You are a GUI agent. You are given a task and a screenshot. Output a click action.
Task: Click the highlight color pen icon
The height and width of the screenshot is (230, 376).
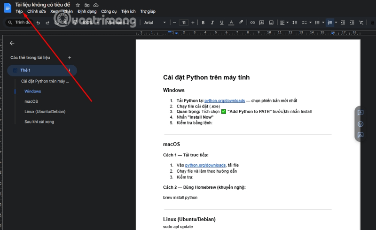coord(241,23)
